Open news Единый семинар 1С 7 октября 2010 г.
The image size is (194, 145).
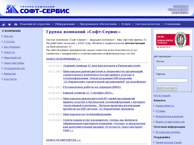[x=88, y=93]
